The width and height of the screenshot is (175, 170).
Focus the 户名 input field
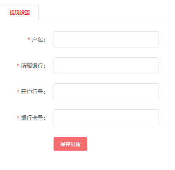pyautogui.click(x=106, y=40)
